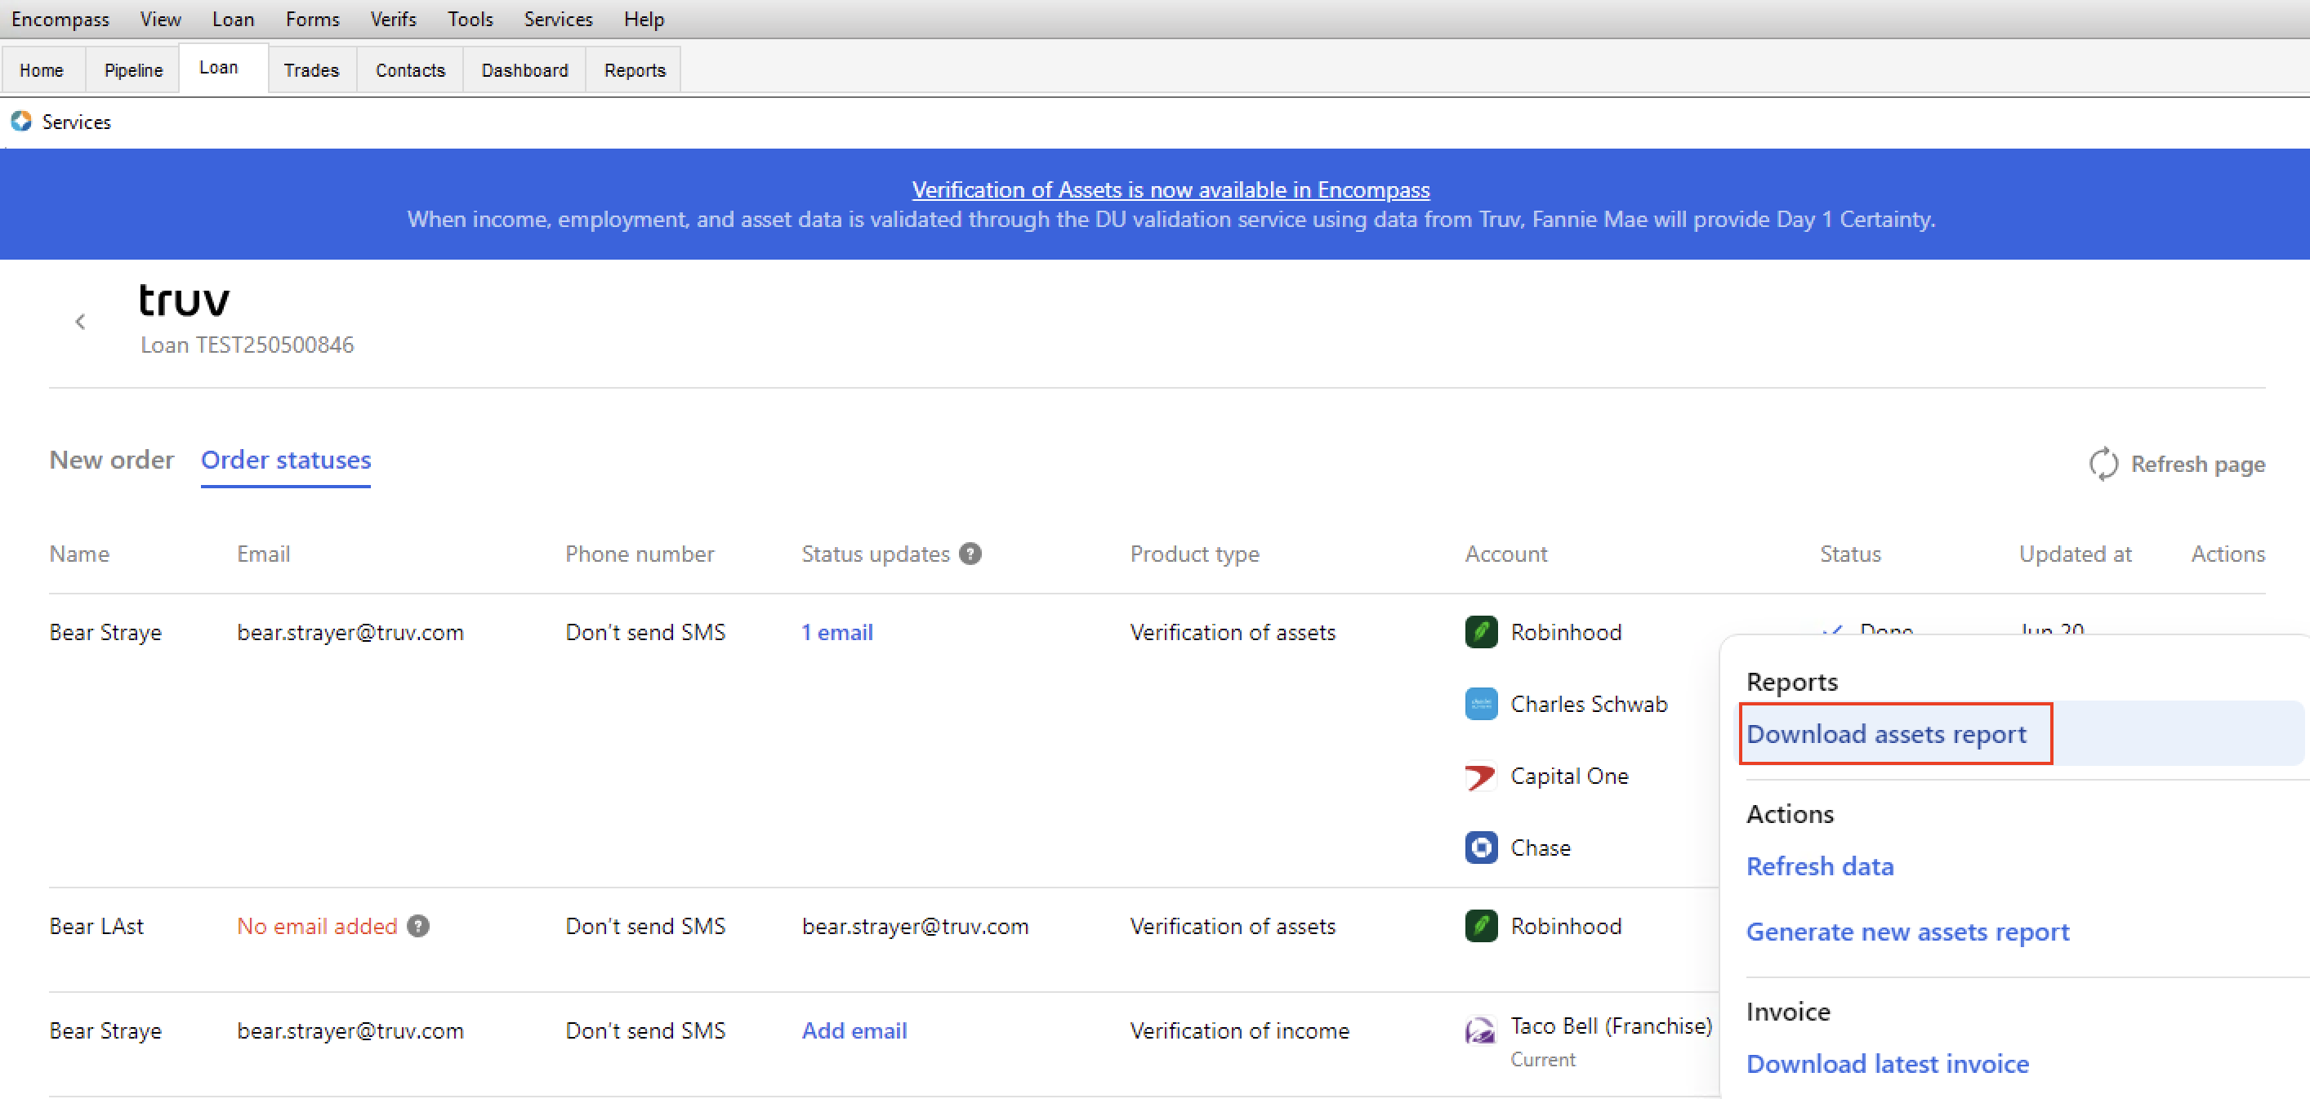Image resolution: width=2310 pixels, height=1099 pixels.
Task: Open Verification of Assets announcement link
Action: coord(1171,190)
